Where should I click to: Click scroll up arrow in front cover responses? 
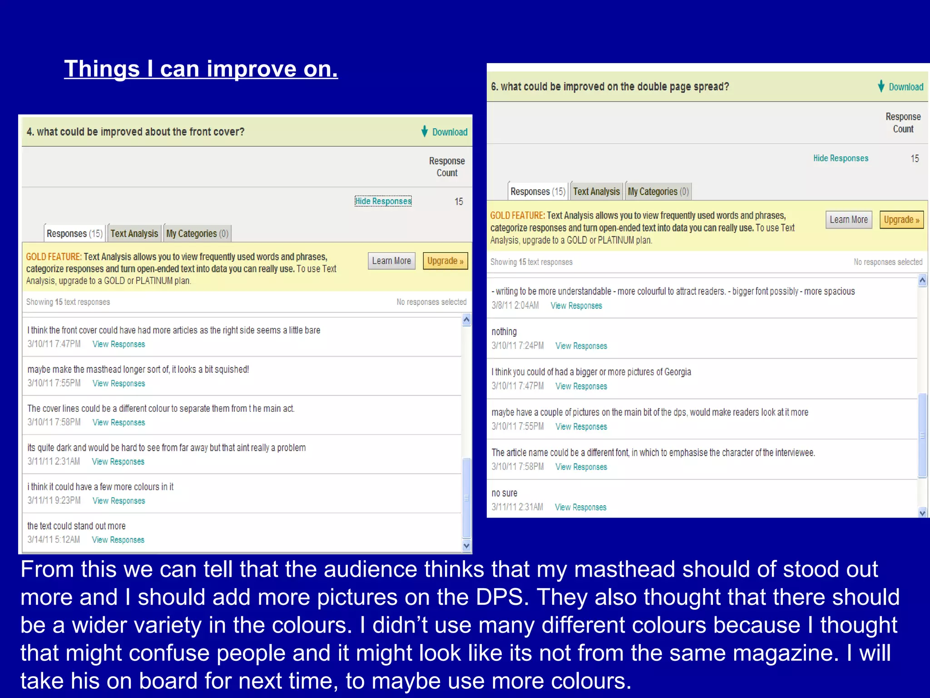[x=466, y=320]
